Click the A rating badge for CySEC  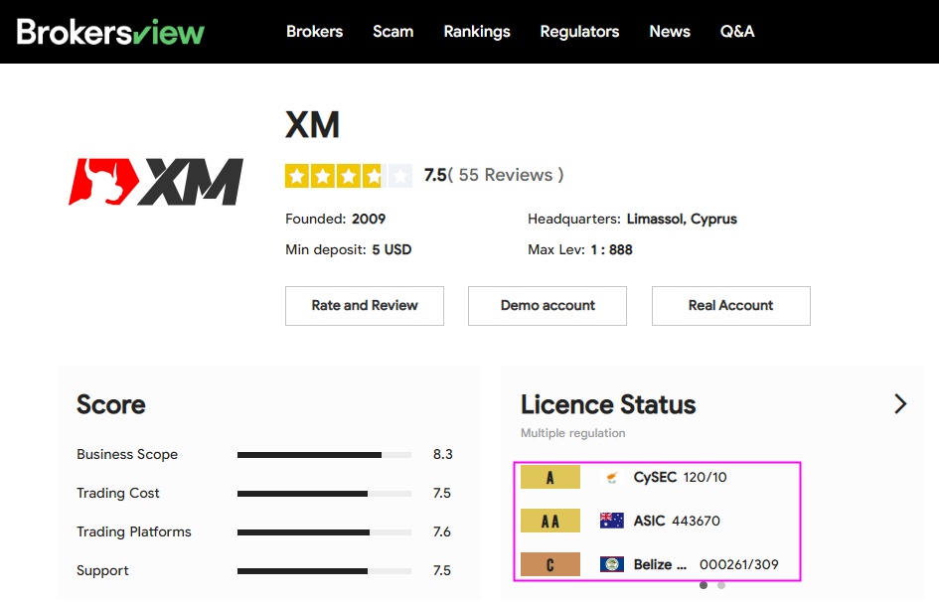[550, 477]
